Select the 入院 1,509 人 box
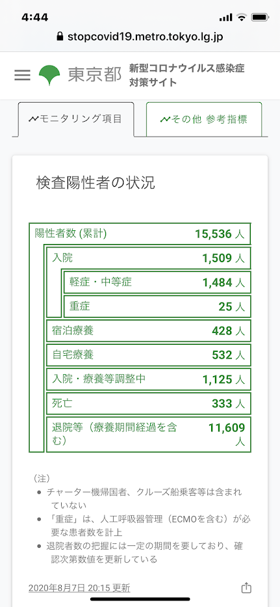This screenshot has width=280, height=607. point(149,258)
